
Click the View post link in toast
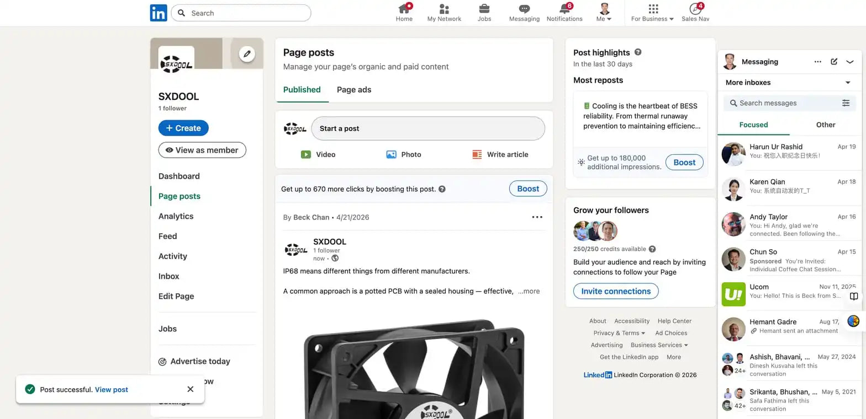112,389
